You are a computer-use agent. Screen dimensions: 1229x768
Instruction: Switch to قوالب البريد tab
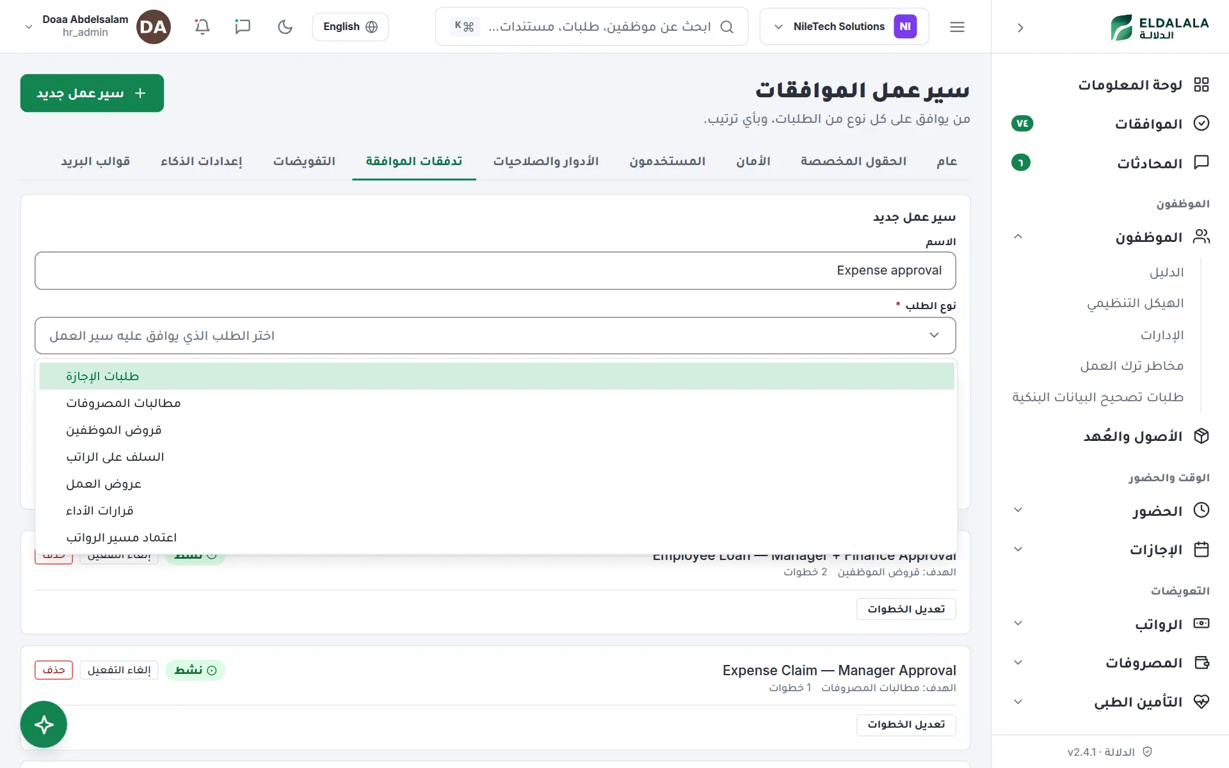(95, 161)
